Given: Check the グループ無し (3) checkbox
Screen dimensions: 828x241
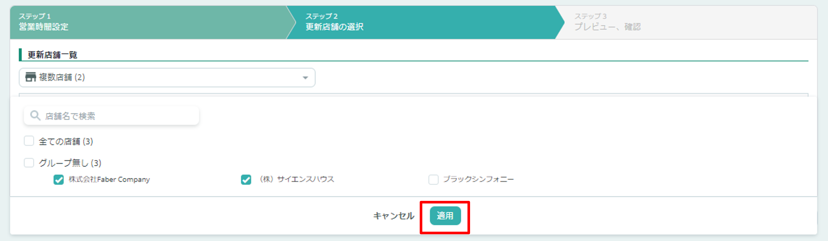Looking at the screenshot, I should tap(29, 163).
